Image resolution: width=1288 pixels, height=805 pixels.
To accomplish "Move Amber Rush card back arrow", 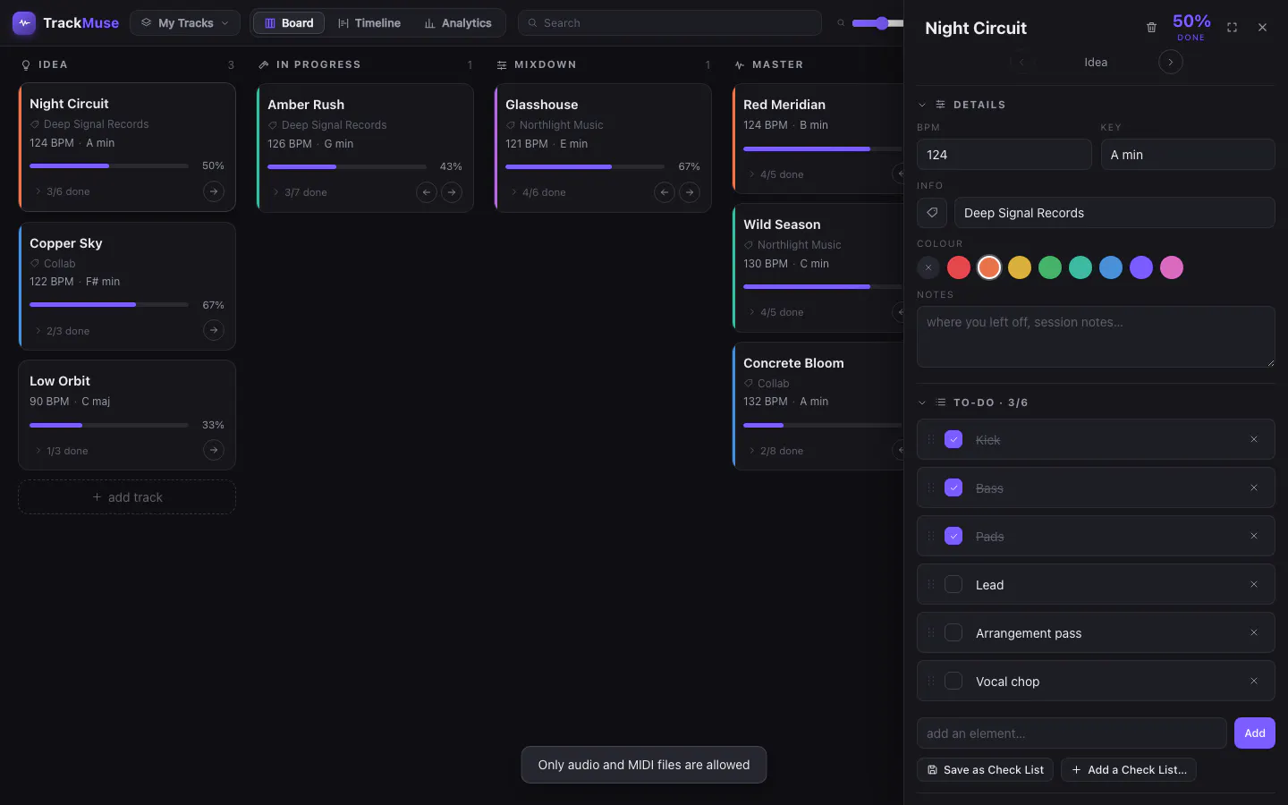I will (x=426, y=192).
